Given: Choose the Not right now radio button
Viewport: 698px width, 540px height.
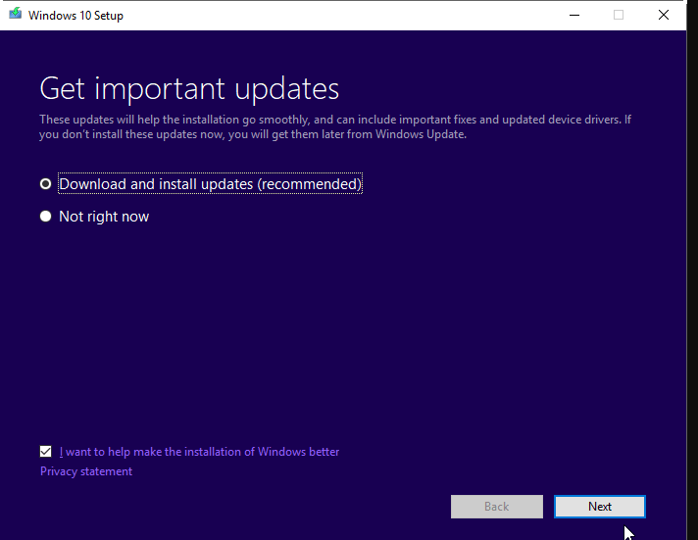Looking at the screenshot, I should tap(45, 217).
